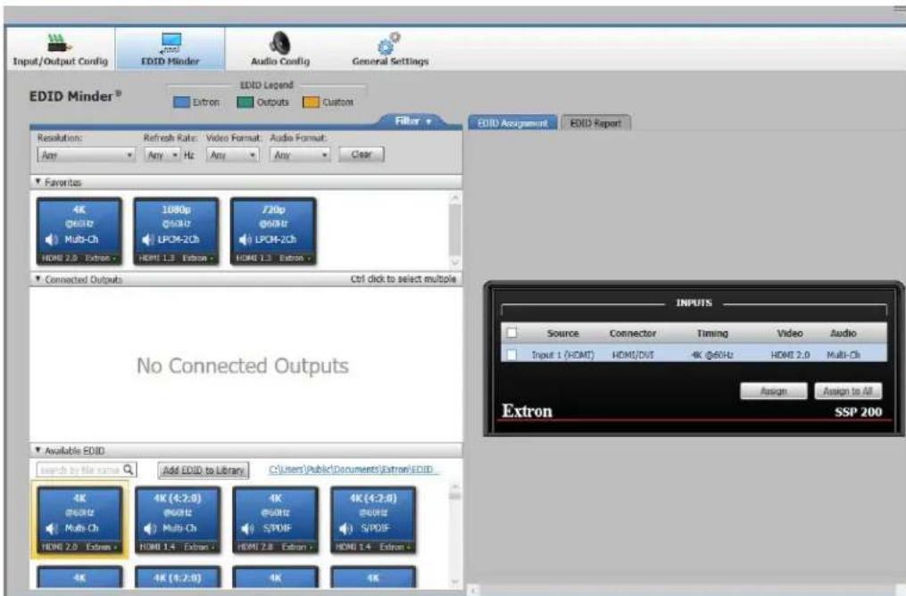The width and height of the screenshot is (906, 596).
Task: Collapse the Available EDID section
Action: [38, 450]
